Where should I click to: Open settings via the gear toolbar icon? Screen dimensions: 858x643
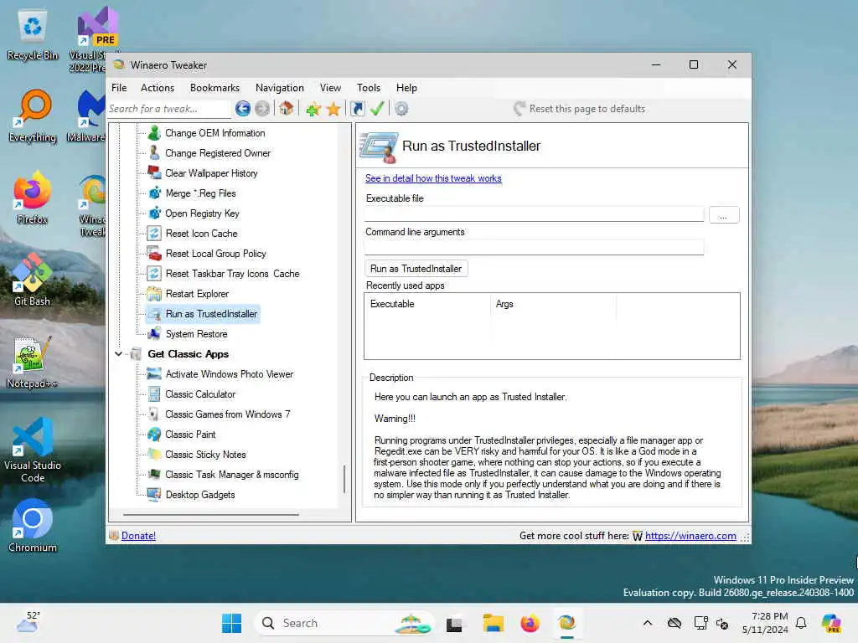pyautogui.click(x=401, y=109)
